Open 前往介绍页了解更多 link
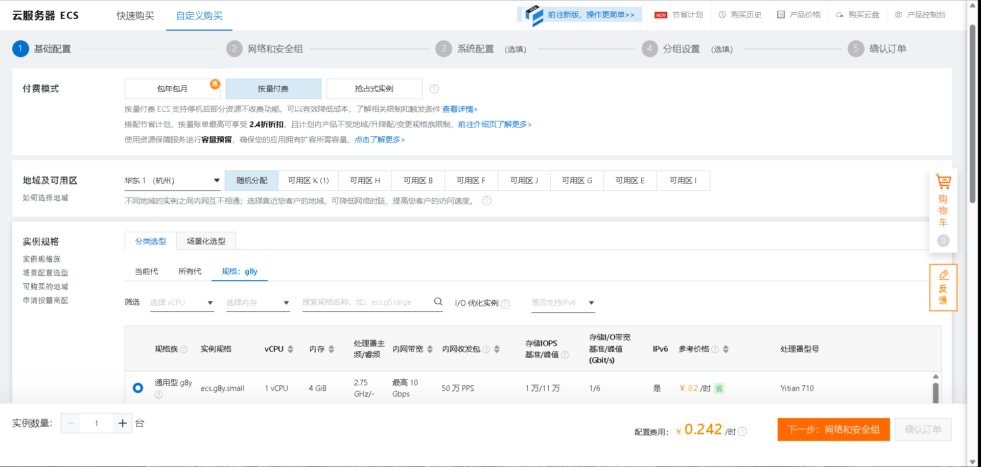 [x=495, y=125]
